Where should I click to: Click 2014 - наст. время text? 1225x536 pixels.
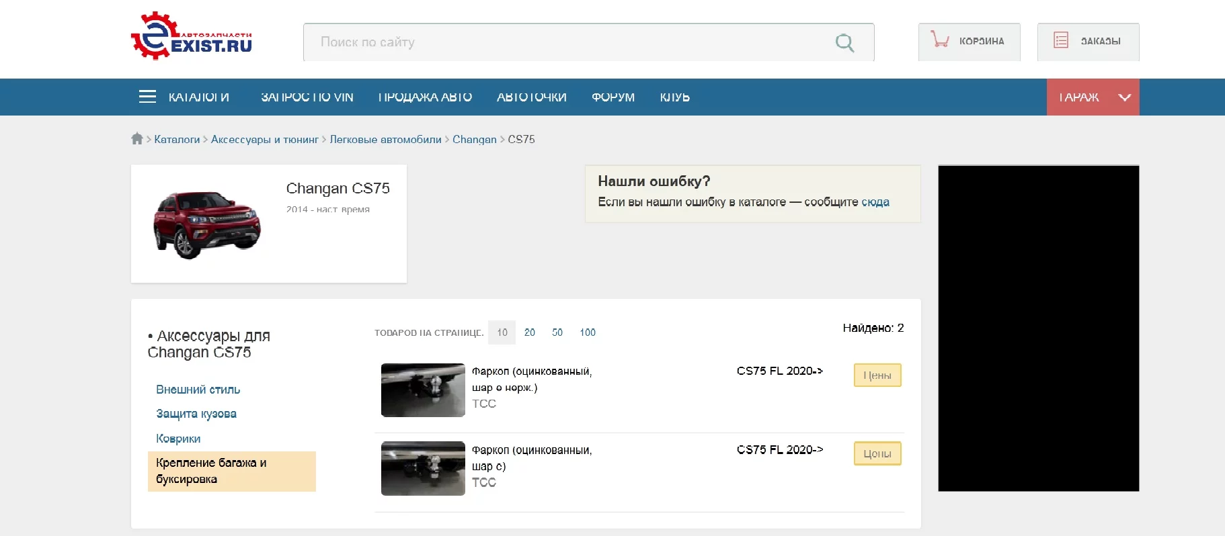tap(328, 210)
